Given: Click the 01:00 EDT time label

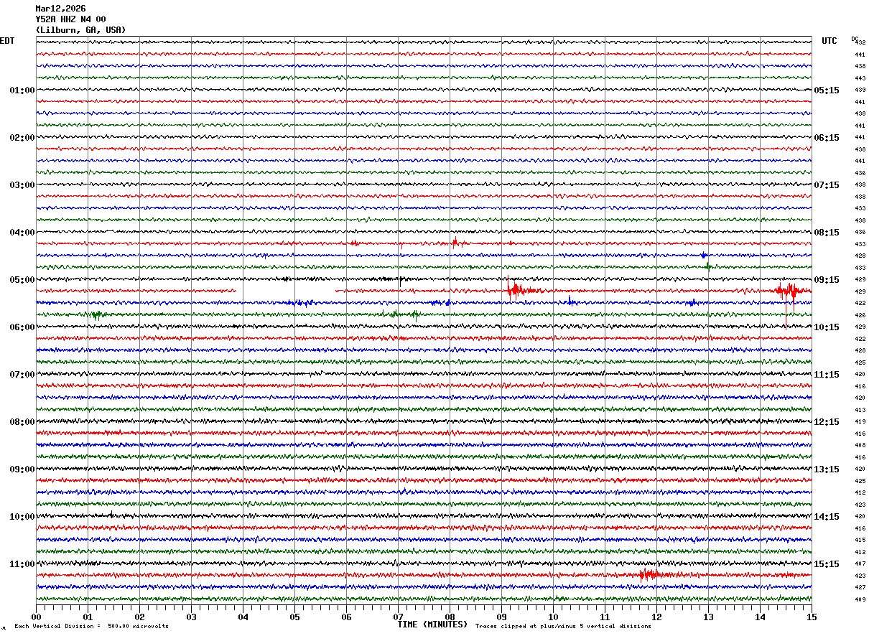Looking at the screenshot, I should pyautogui.click(x=22, y=90).
